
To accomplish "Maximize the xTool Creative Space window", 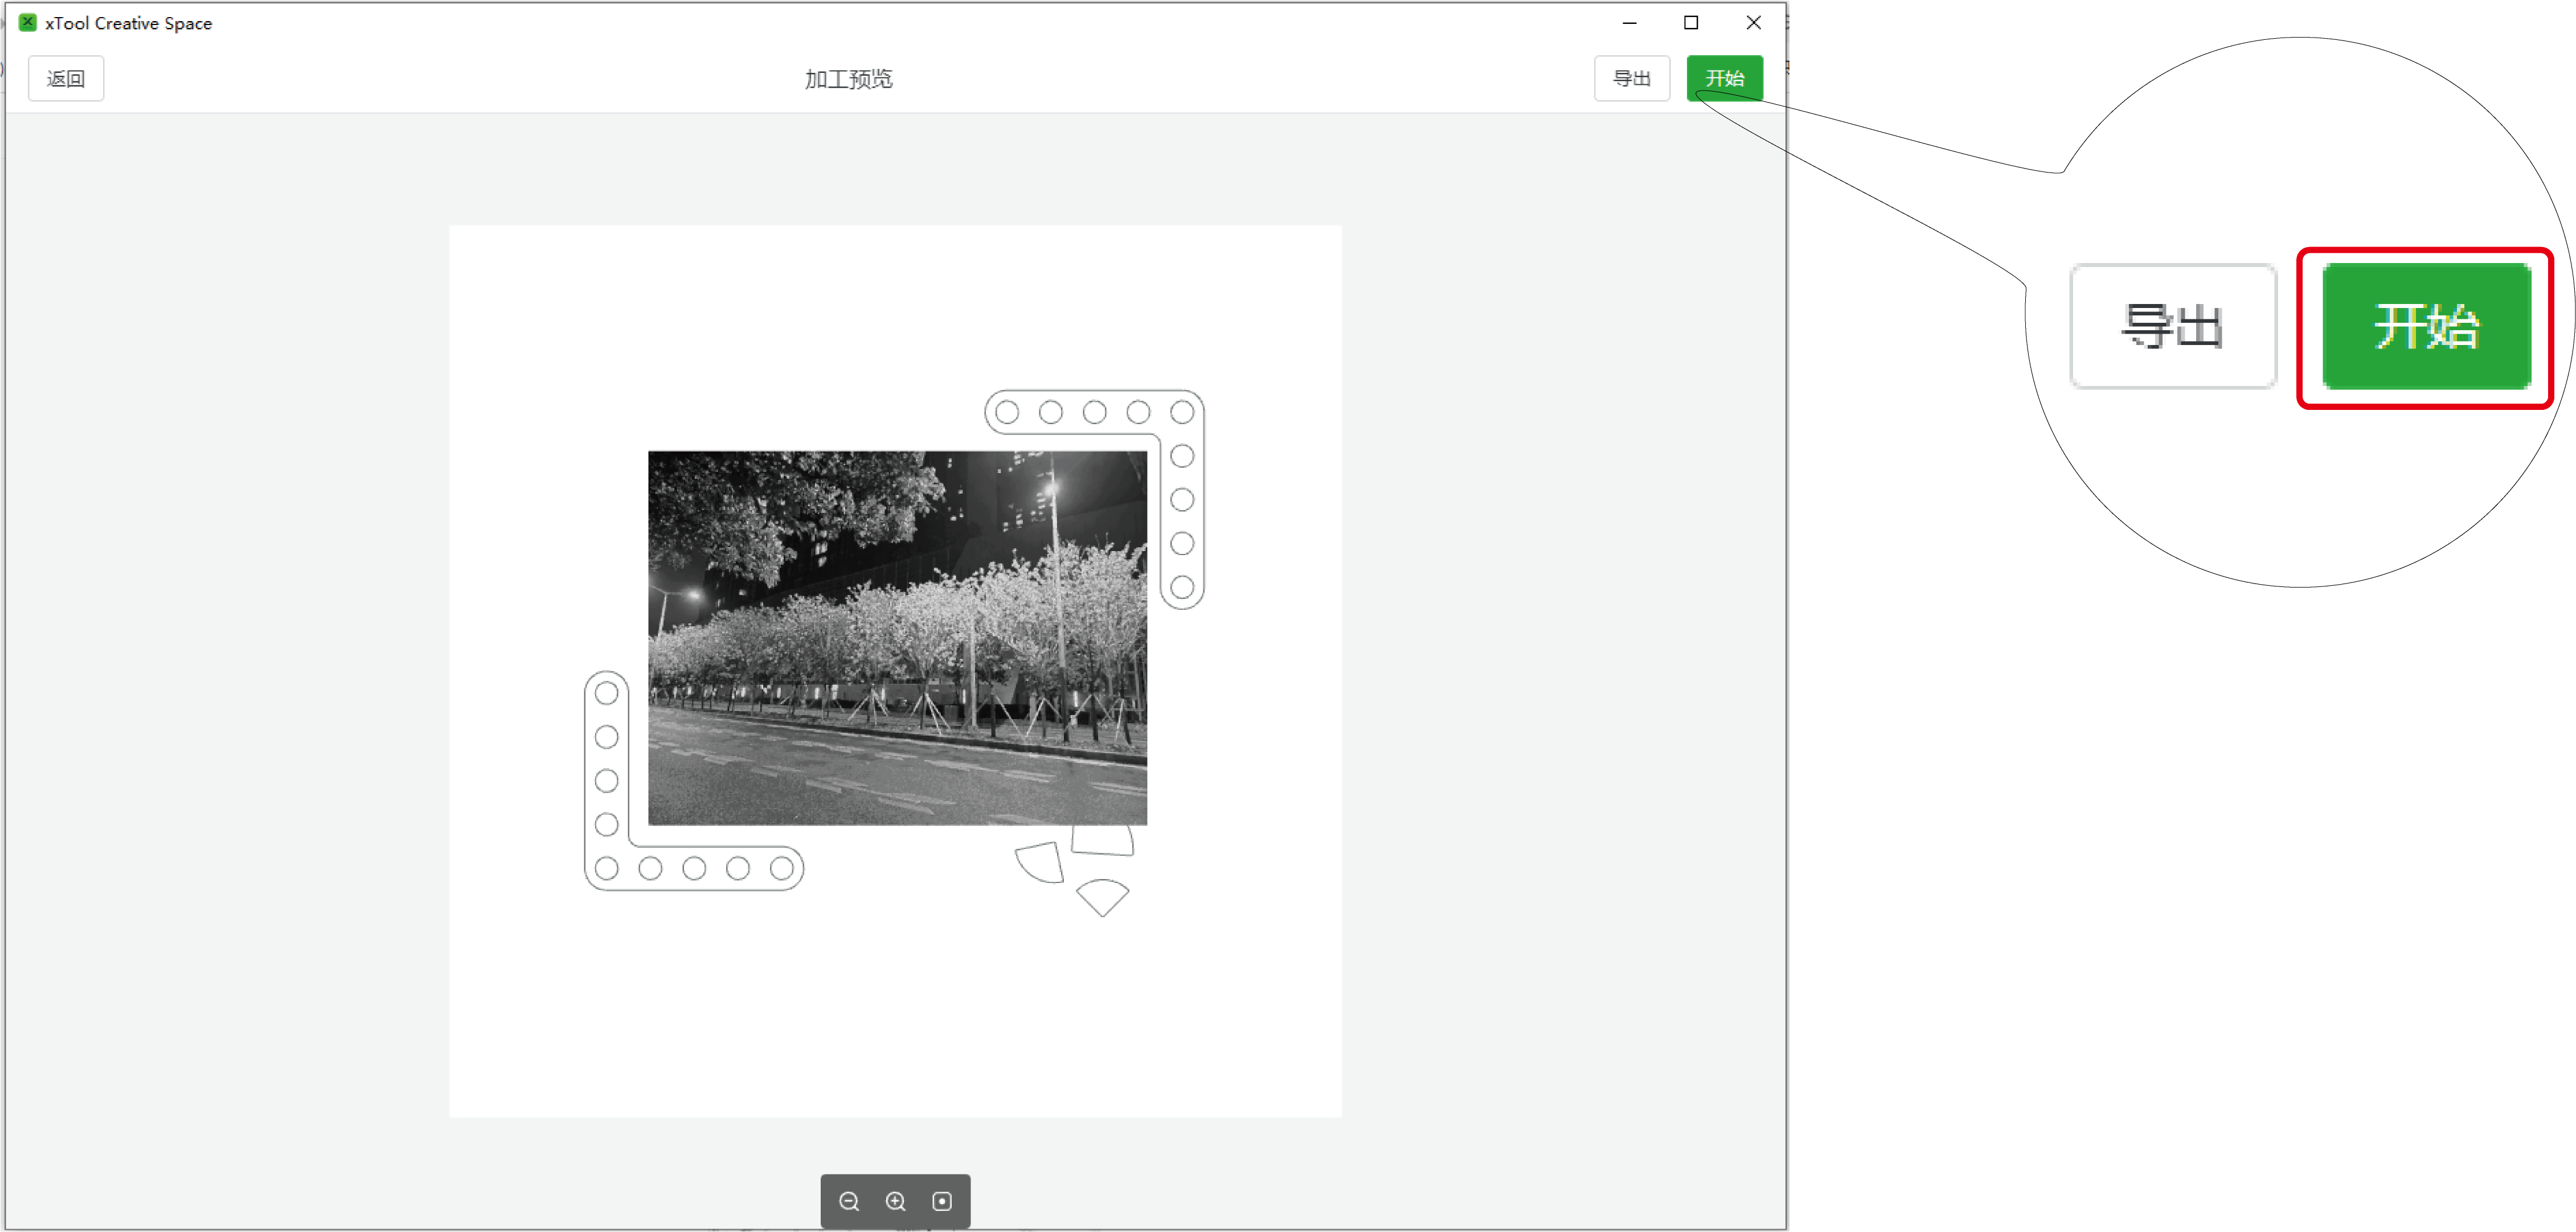I will pos(1691,22).
